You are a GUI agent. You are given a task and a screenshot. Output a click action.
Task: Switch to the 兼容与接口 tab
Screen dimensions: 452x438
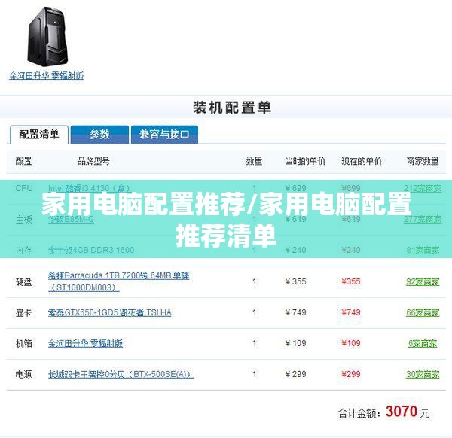tap(164, 135)
